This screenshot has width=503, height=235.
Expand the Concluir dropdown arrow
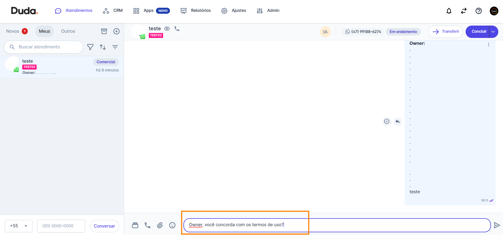(493, 32)
